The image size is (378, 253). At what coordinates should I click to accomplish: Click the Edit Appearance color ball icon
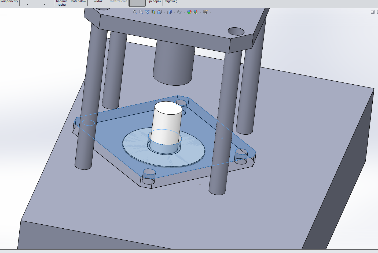click(189, 12)
